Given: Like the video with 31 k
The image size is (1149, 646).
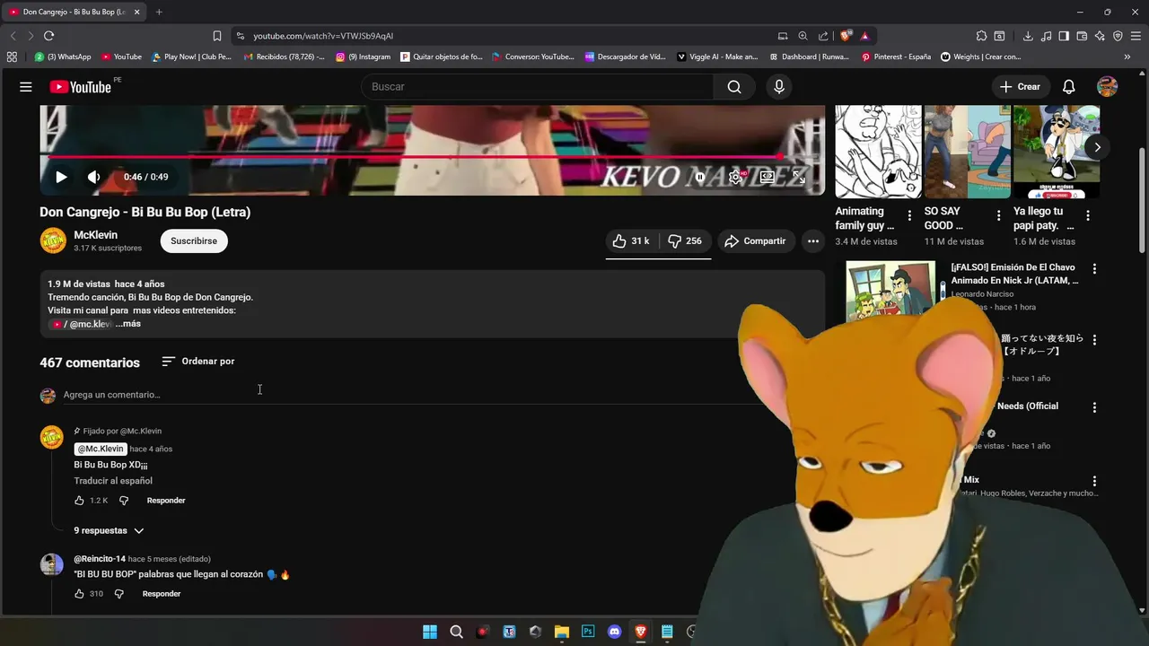Looking at the screenshot, I should coord(632,241).
